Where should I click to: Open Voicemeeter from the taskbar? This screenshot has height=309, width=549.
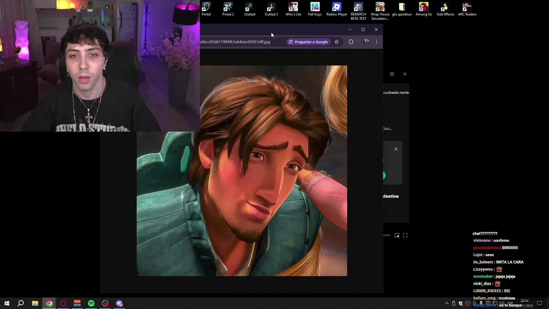(x=77, y=303)
